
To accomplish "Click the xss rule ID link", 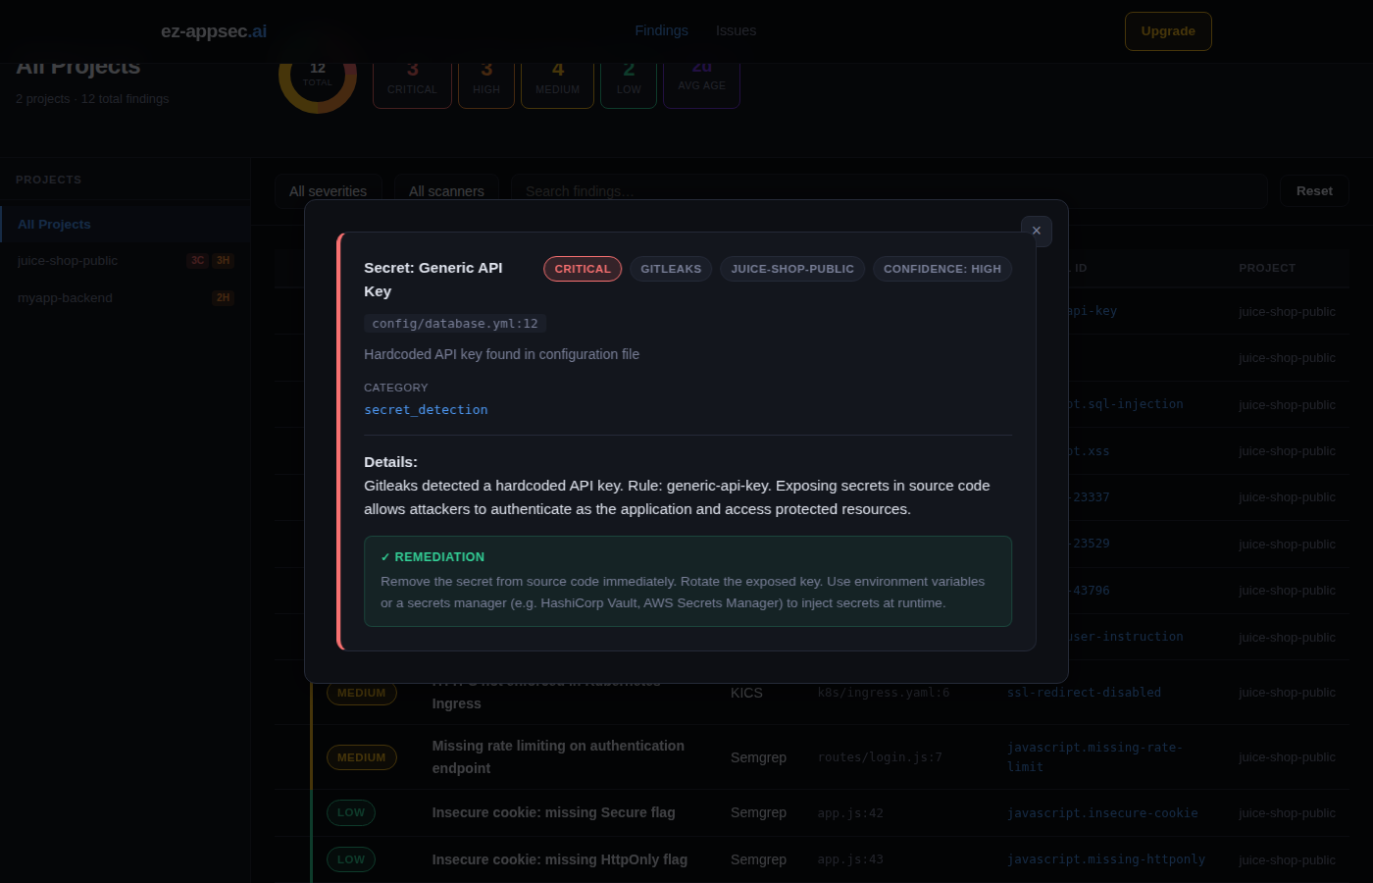I will (x=1089, y=451).
